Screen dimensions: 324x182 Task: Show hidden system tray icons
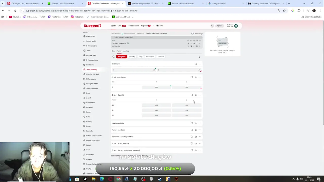click(293, 179)
